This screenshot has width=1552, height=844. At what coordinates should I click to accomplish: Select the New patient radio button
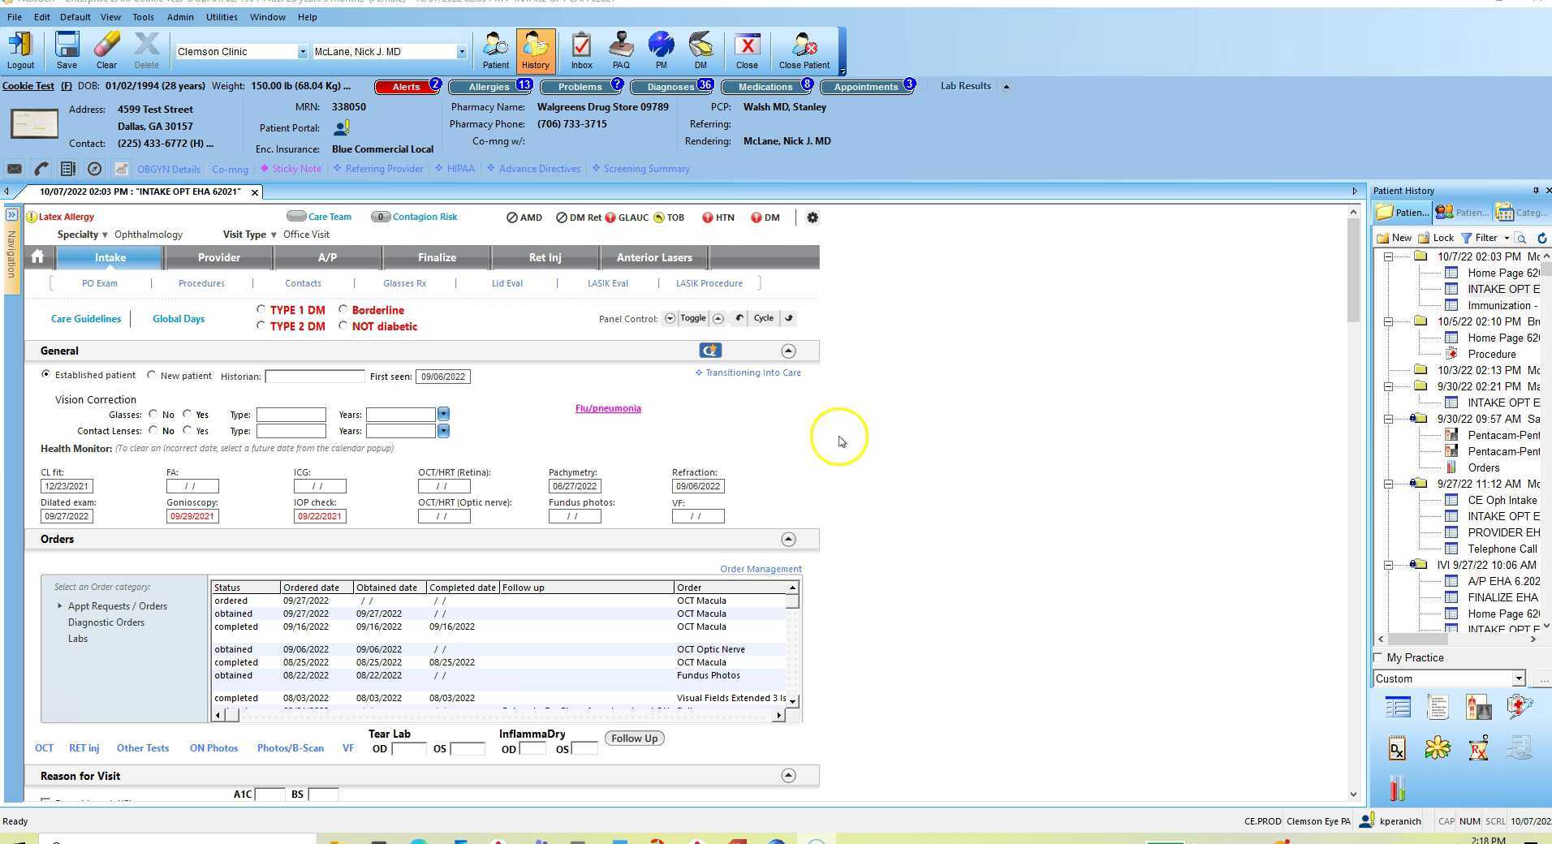152,376
